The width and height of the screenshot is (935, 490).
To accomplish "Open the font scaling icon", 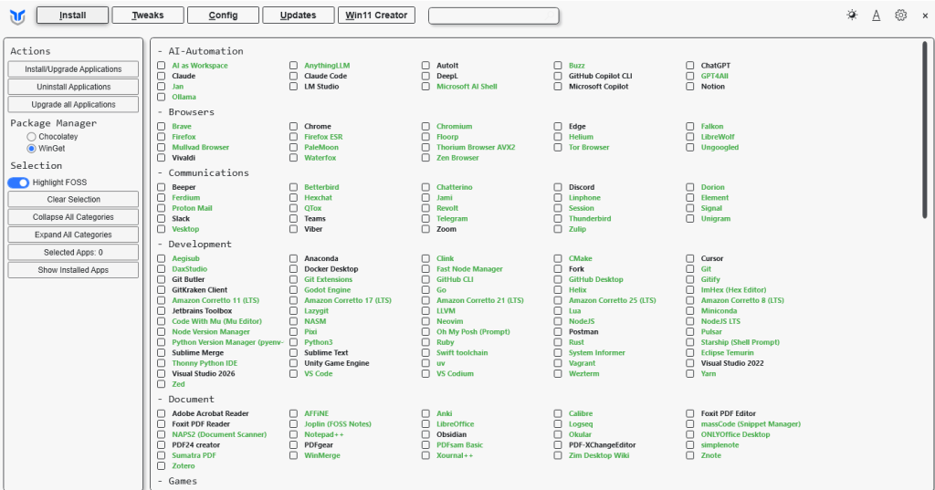I will (x=876, y=16).
